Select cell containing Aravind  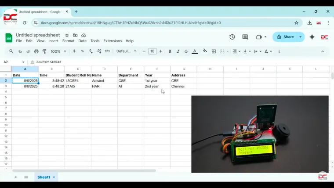pos(105,81)
